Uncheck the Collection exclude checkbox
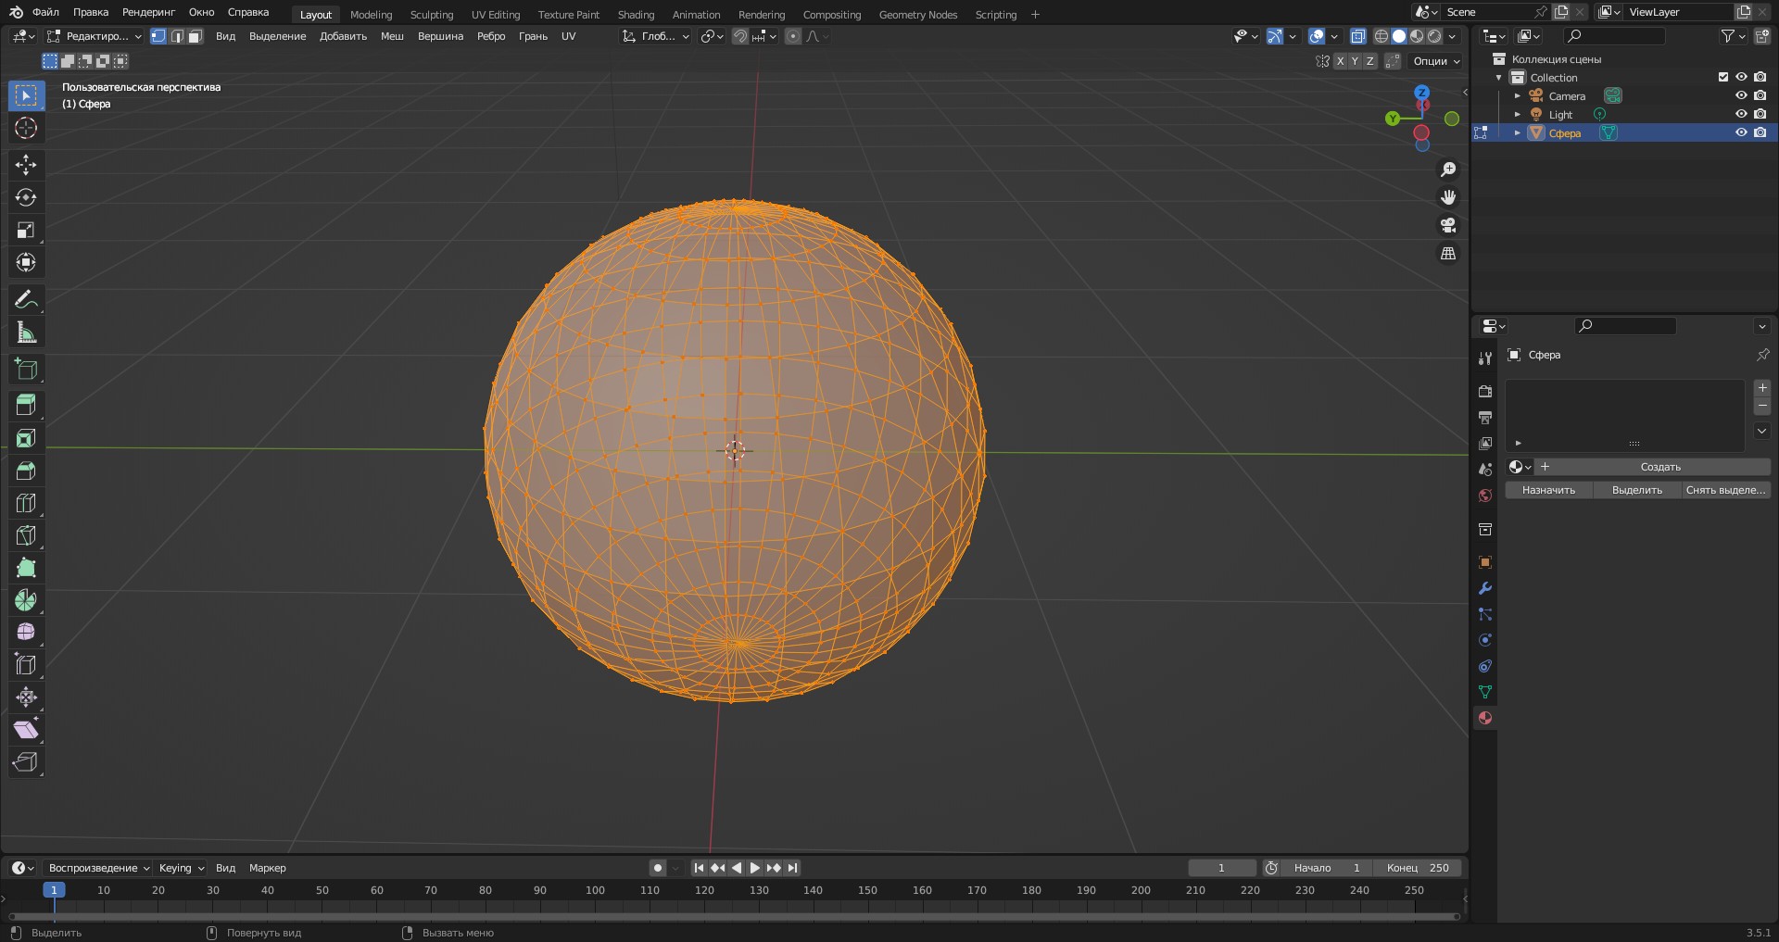The height and width of the screenshot is (942, 1779). [1723, 77]
